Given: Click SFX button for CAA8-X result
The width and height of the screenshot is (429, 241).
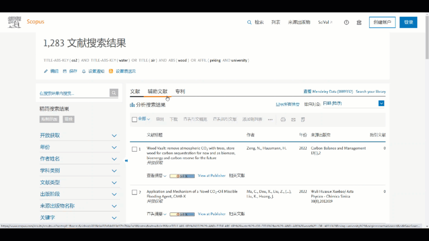Looking at the screenshot, I should pos(182,214).
